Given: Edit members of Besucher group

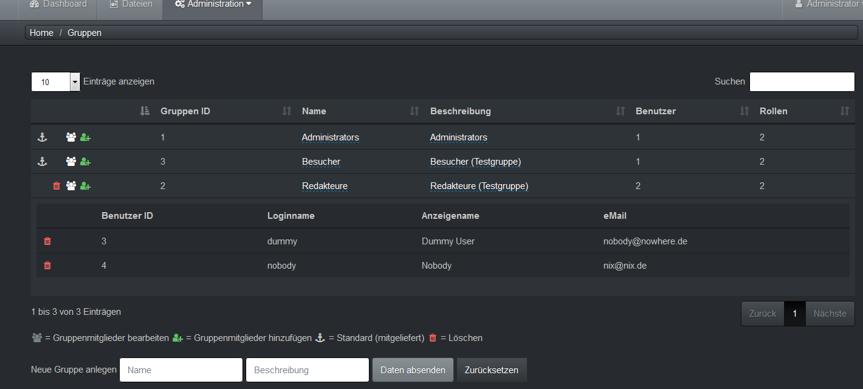Looking at the screenshot, I should (x=71, y=162).
